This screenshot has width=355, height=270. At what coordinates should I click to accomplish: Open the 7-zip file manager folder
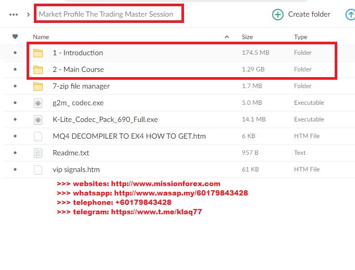pos(81,86)
